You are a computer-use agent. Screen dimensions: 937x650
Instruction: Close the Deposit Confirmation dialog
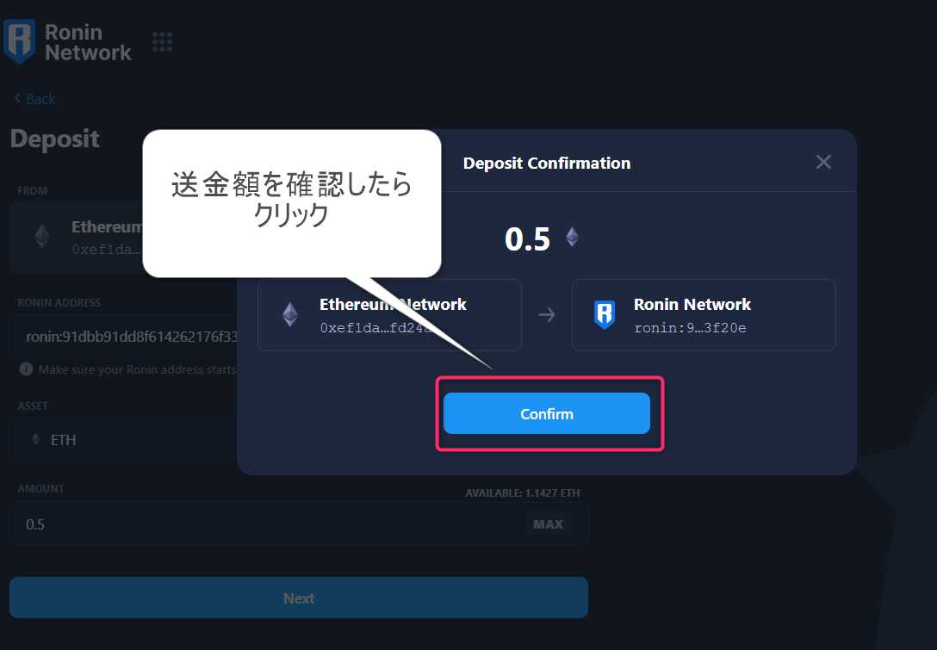click(x=823, y=162)
